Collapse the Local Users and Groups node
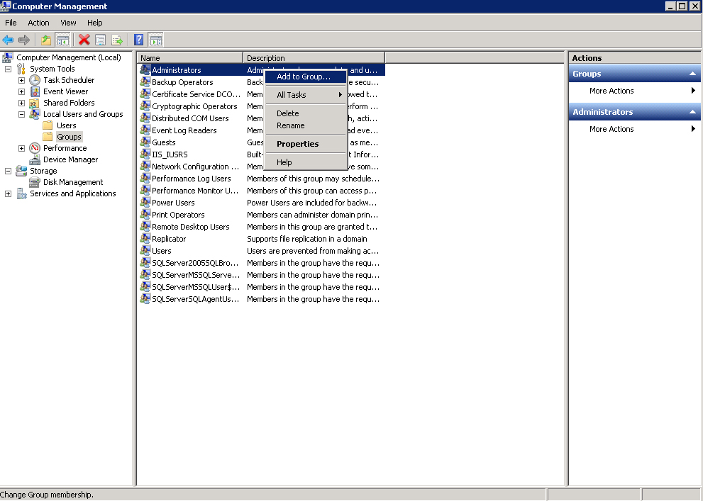 [x=21, y=114]
